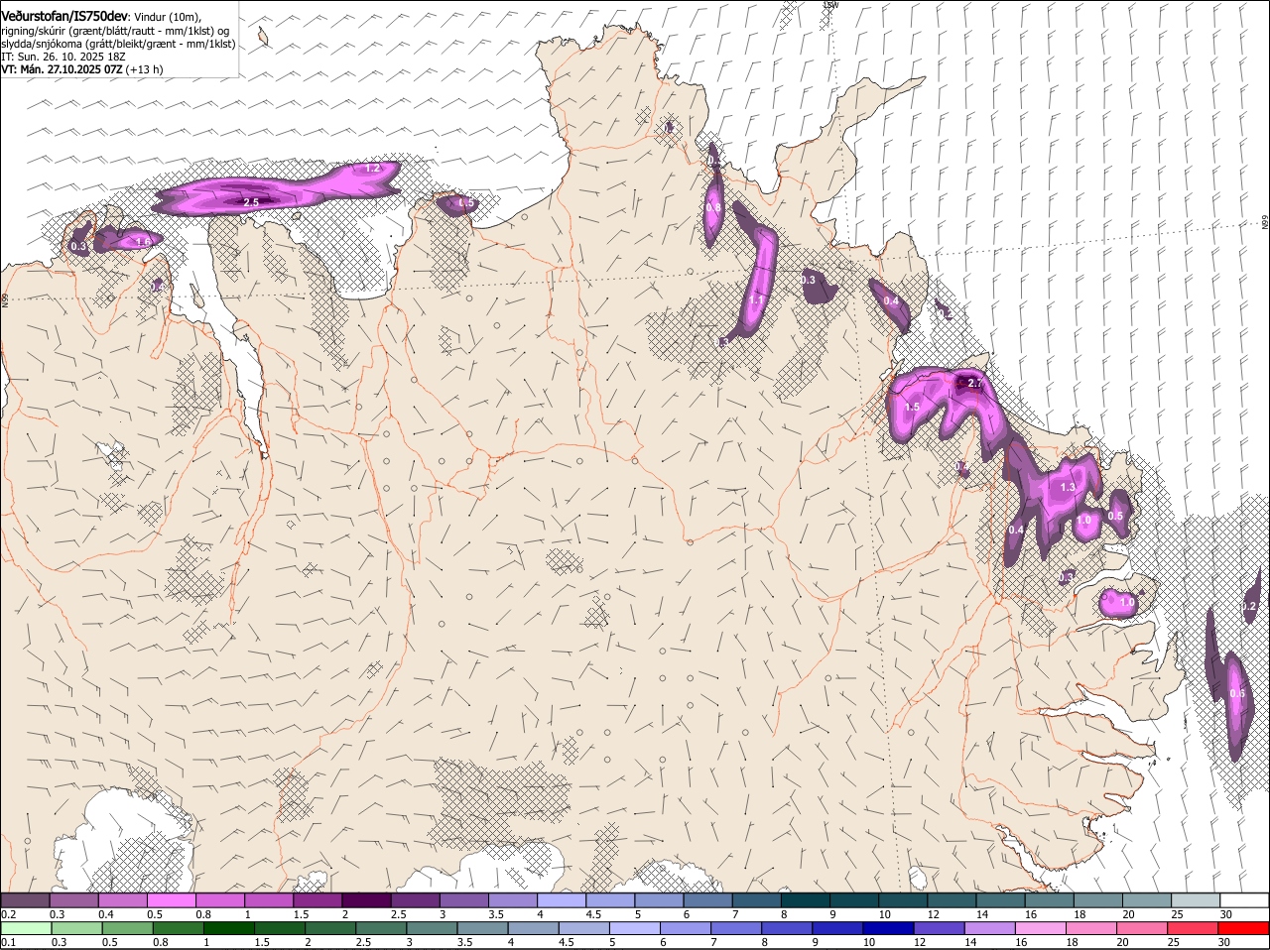Select upper legend swatch starting at 3.5

(x=511, y=899)
